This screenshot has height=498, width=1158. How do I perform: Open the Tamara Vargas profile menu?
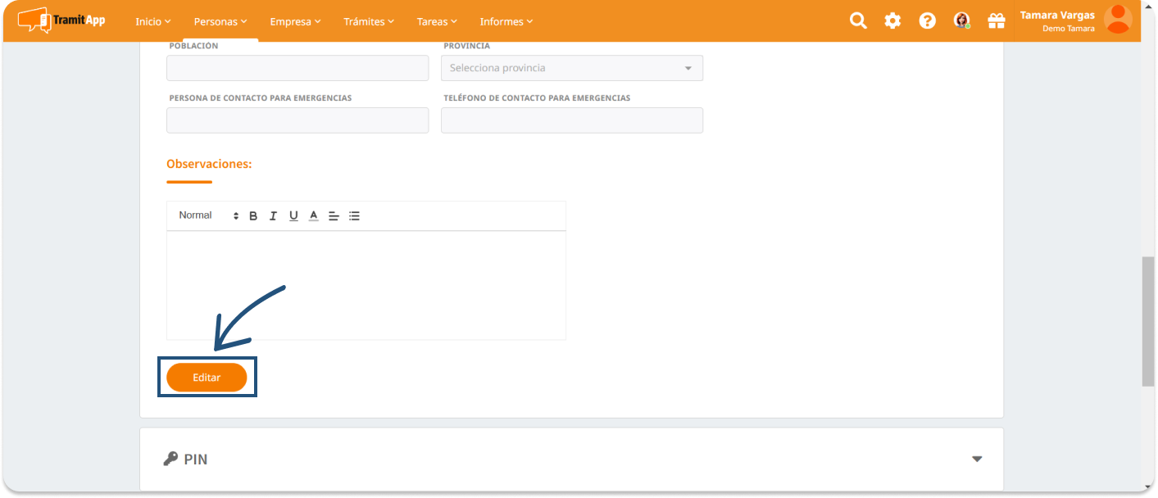[x=1075, y=20]
